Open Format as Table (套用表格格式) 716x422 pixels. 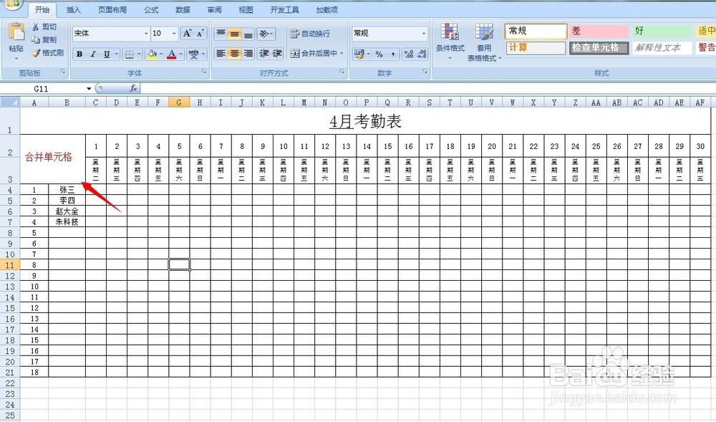[484, 42]
